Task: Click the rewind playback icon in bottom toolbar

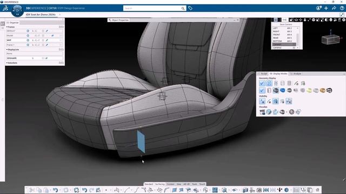Action: pos(266,190)
